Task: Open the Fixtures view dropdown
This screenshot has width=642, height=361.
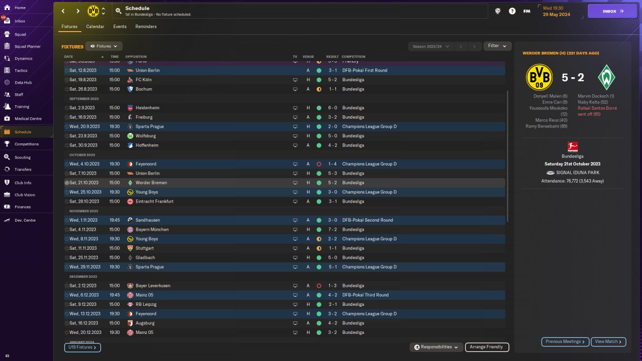Action: tap(104, 46)
